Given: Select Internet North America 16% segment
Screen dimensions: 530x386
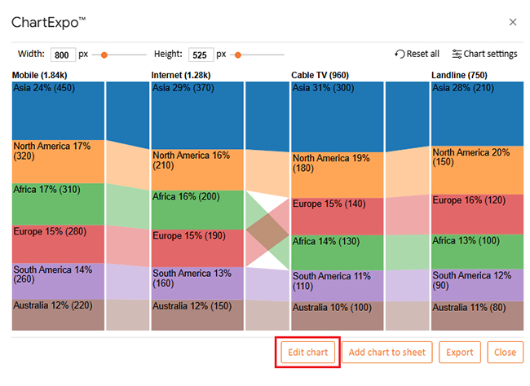Looking at the screenshot, I should pos(197,169).
